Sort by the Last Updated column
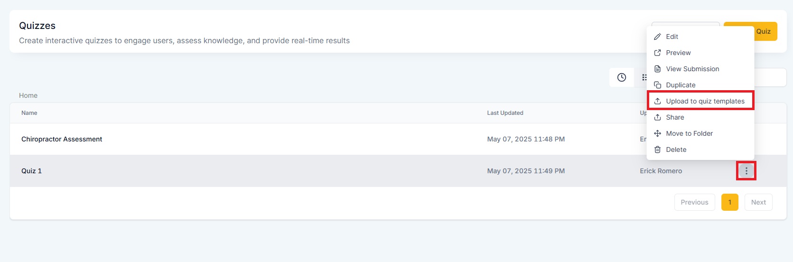The width and height of the screenshot is (793, 262). (505, 113)
